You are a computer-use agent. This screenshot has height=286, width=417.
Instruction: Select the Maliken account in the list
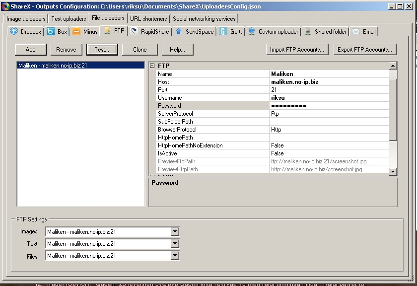[53, 65]
